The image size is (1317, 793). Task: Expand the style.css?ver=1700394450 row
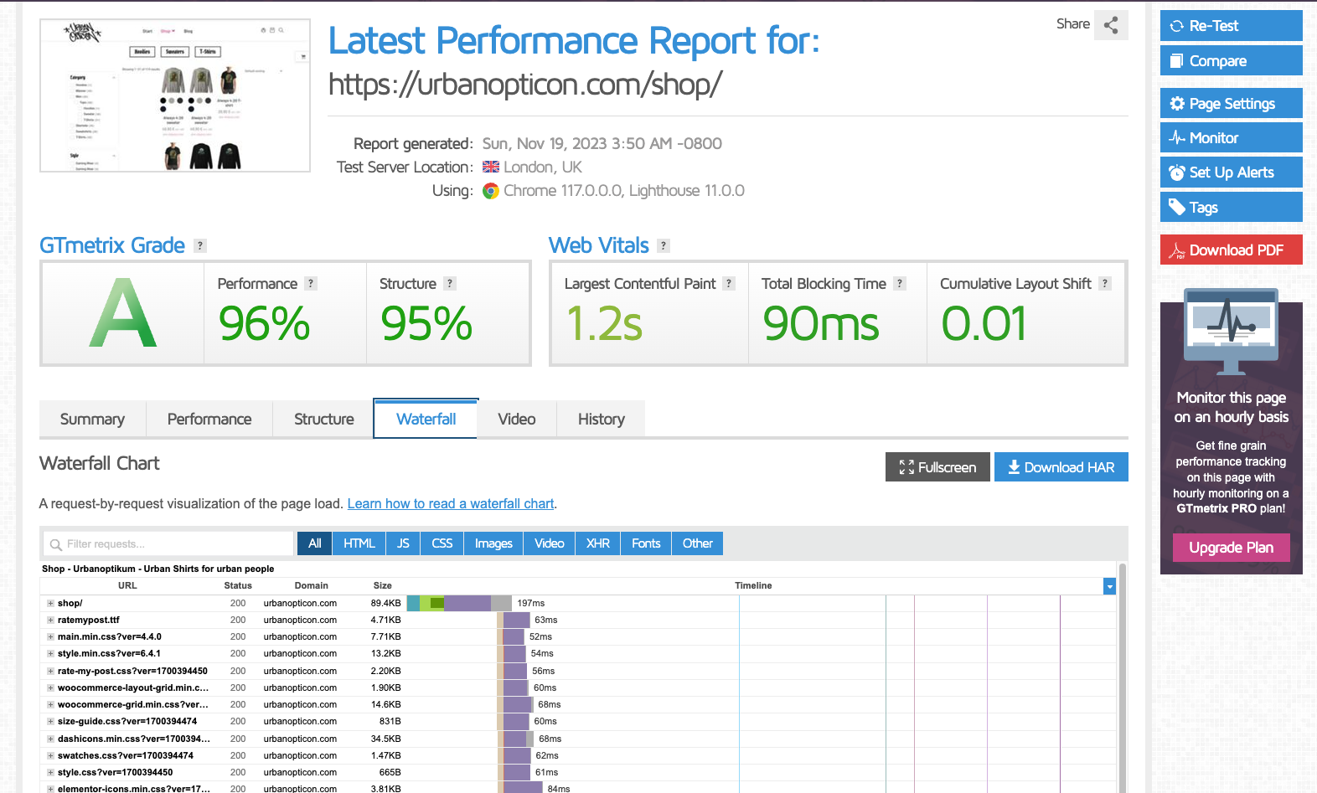(x=50, y=772)
